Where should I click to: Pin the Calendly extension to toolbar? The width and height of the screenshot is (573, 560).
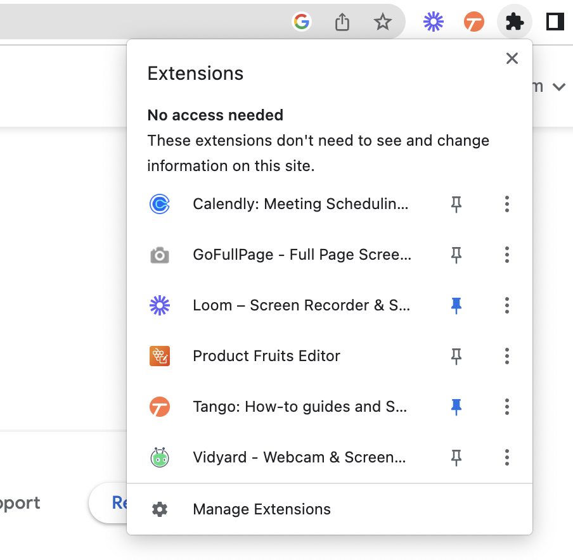click(456, 204)
